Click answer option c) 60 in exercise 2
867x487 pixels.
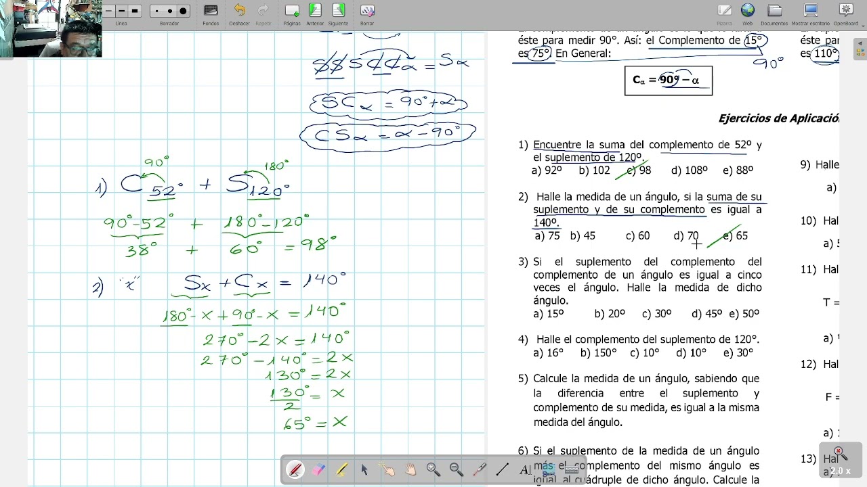click(638, 236)
